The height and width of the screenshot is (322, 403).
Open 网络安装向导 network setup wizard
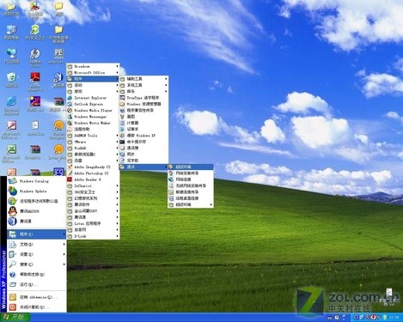tap(191, 173)
